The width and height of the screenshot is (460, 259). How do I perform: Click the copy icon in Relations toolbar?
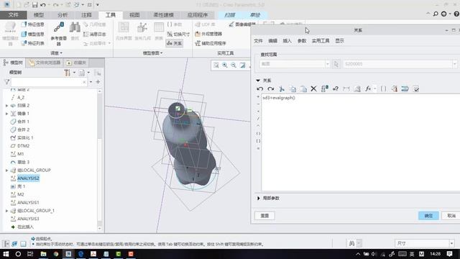[x=293, y=88]
